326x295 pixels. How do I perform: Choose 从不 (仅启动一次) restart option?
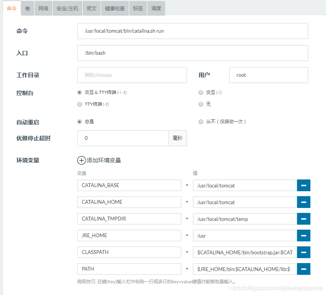[x=201, y=122]
